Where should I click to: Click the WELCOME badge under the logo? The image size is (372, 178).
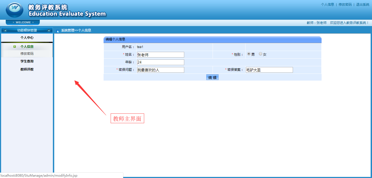tap(23, 22)
